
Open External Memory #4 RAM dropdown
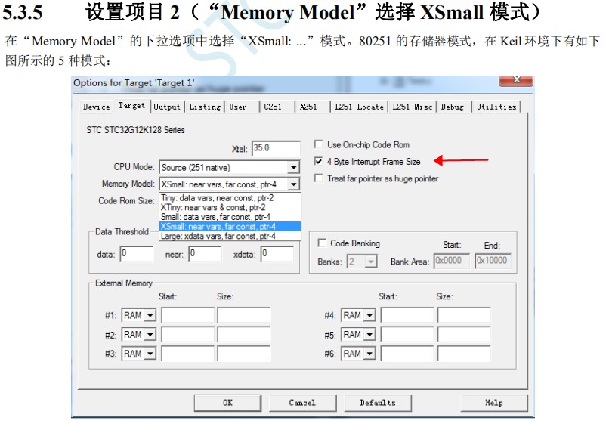click(369, 315)
